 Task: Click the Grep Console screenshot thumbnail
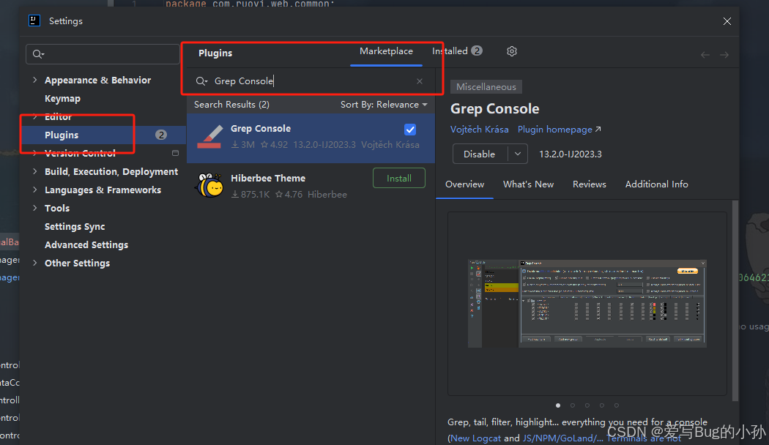pyautogui.click(x=587, y=303)
